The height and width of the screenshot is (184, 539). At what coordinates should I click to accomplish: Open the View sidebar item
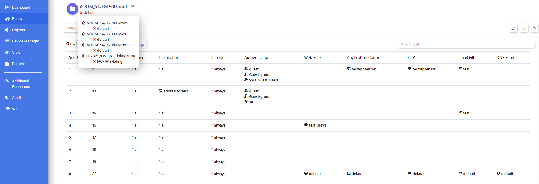tap(24, 52)
